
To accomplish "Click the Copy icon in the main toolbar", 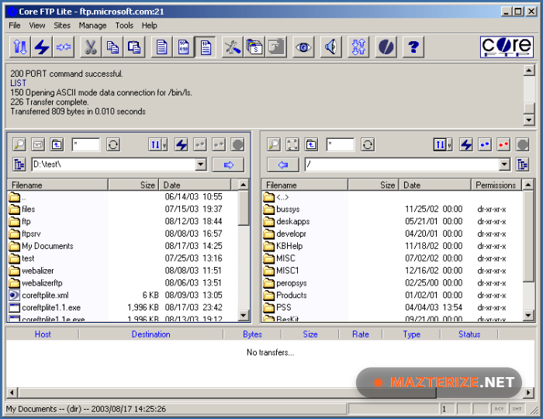I will pyautogui.click(x=112, y=47).
